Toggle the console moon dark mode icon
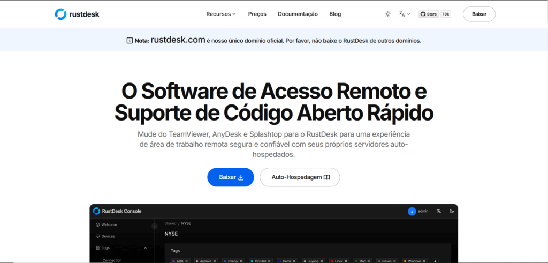 451,211
